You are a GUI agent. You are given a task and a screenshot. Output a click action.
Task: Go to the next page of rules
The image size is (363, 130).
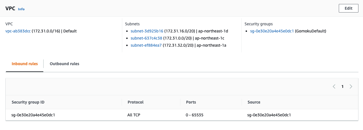click(x=351, y=86)
